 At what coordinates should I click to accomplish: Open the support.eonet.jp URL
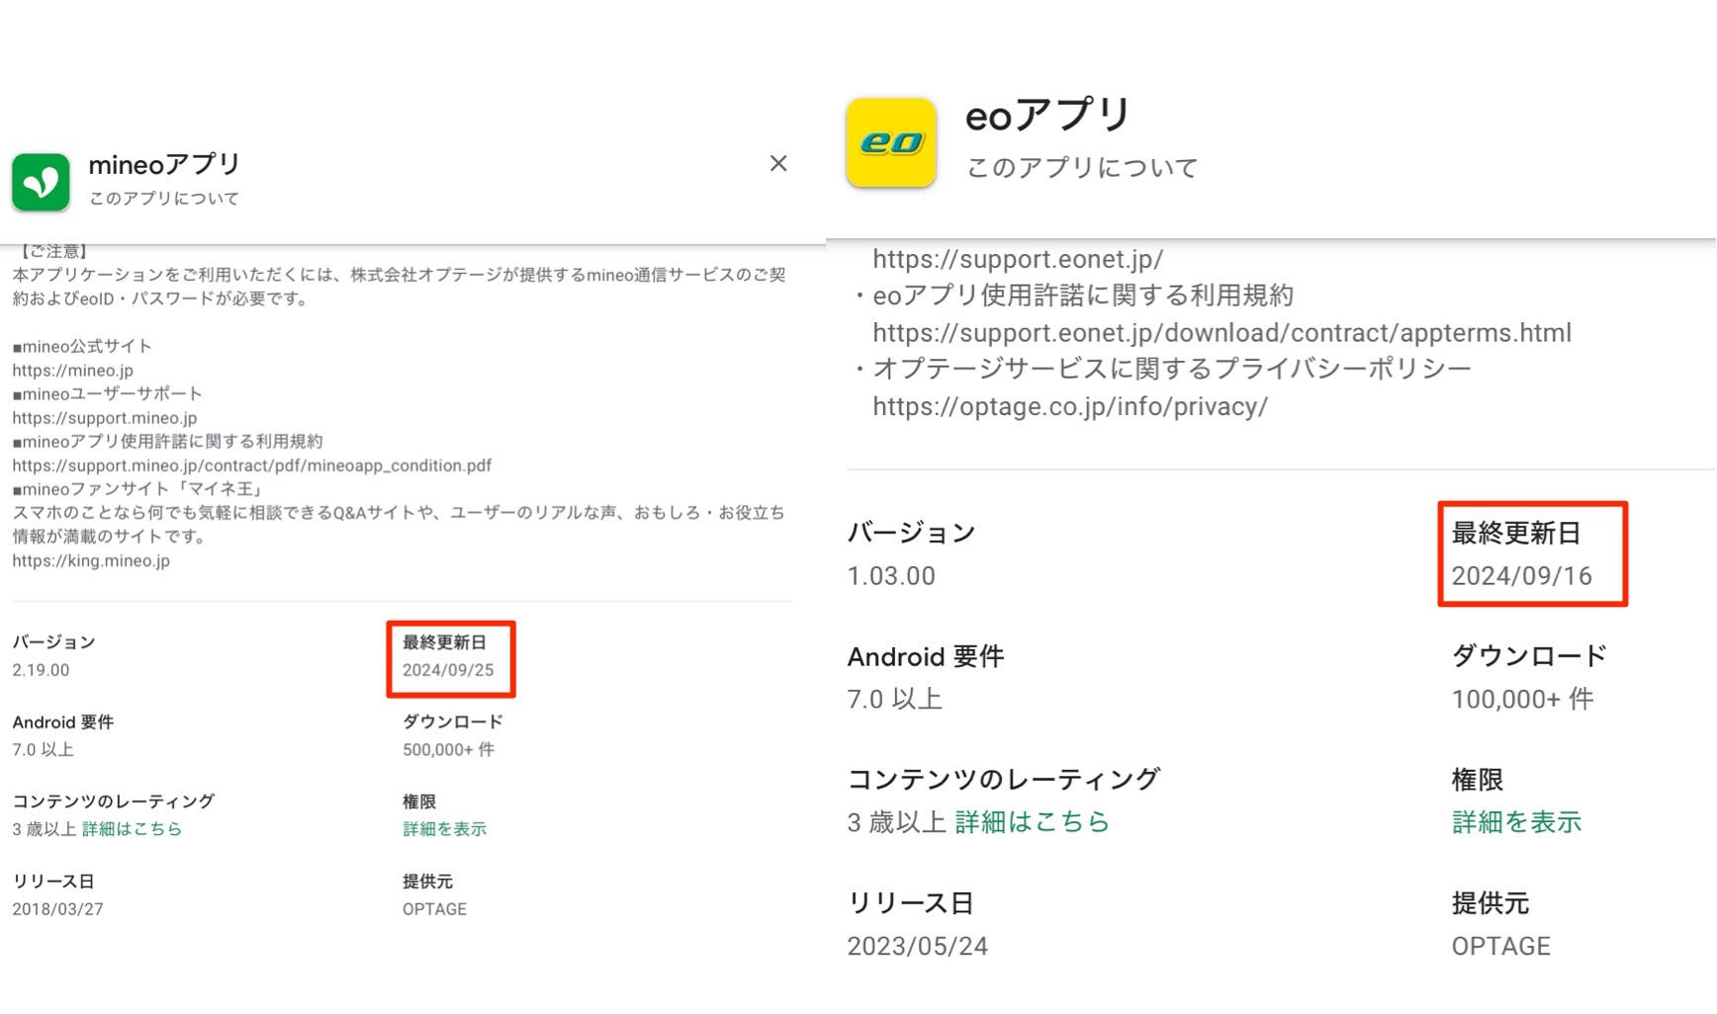[x=1017, y=259]
